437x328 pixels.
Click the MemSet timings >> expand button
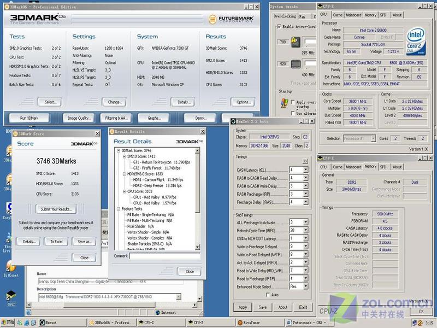click(x=305, y=161)
